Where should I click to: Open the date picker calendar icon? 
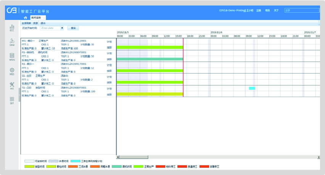pos(61,28)
